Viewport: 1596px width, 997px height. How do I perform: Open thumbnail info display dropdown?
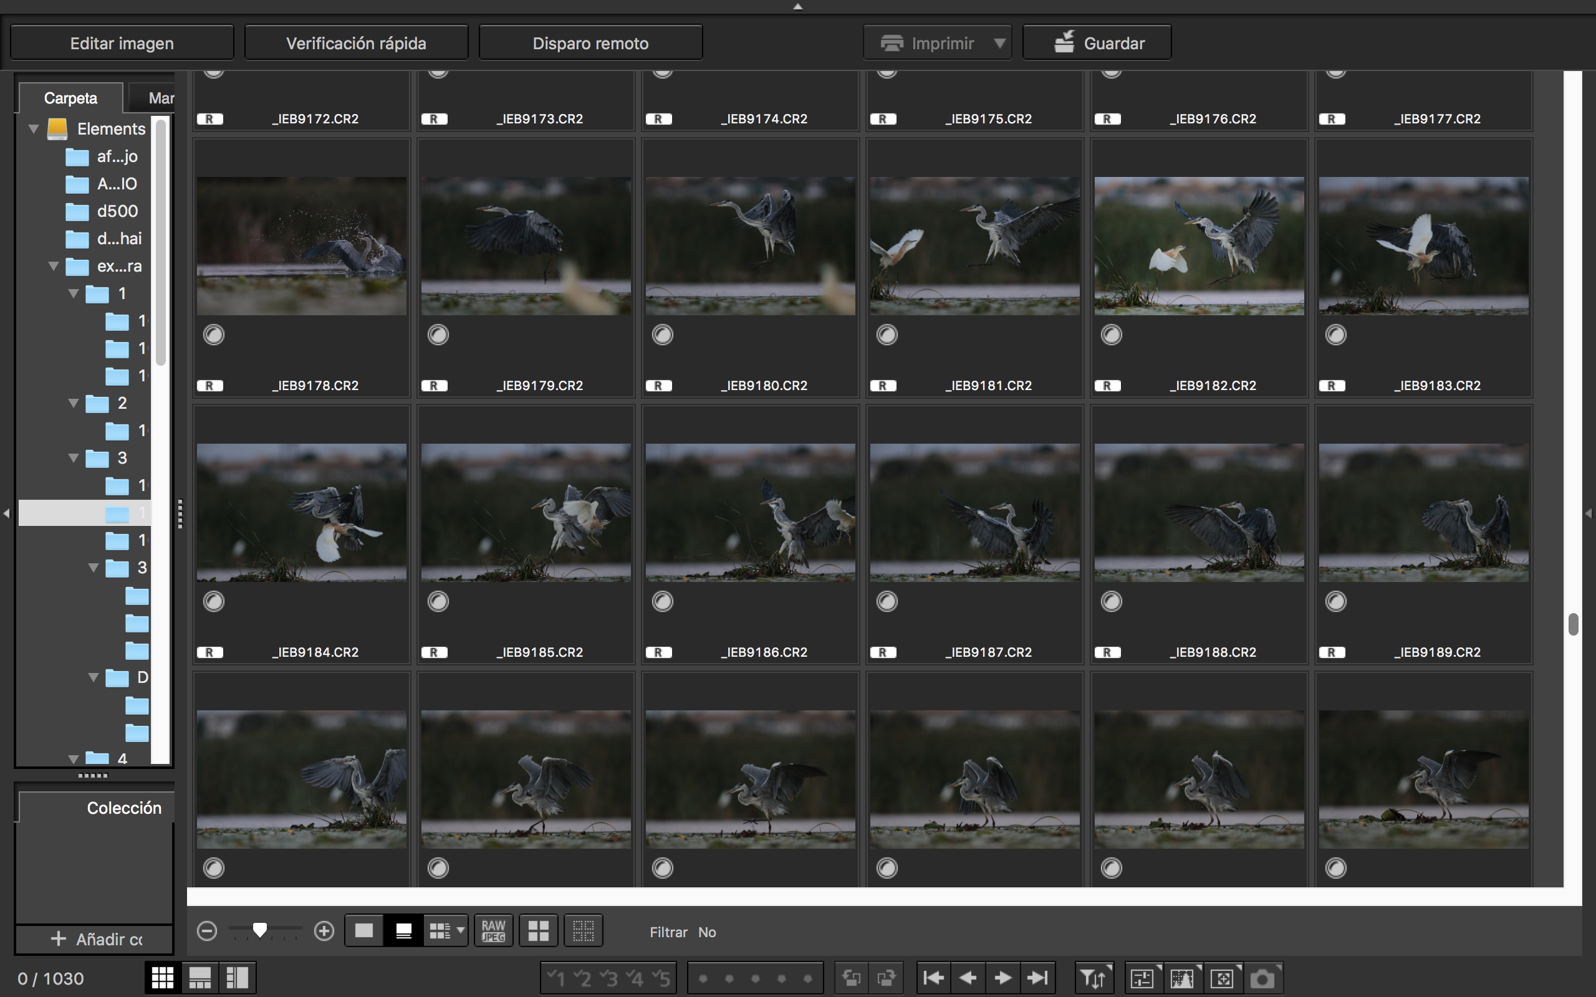[x=460, y=931]
